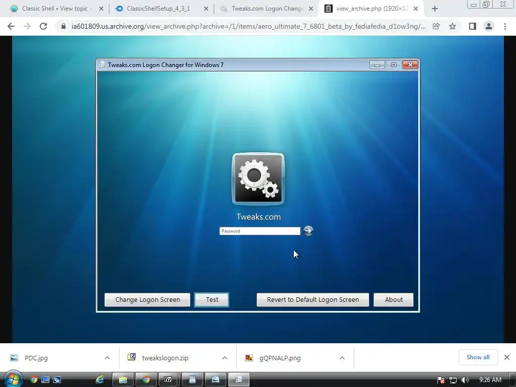Viewport: 516px width, 387px height.
Task: Open the taskbar button left of Logon Changer
Action: click(x=215, y=380)
